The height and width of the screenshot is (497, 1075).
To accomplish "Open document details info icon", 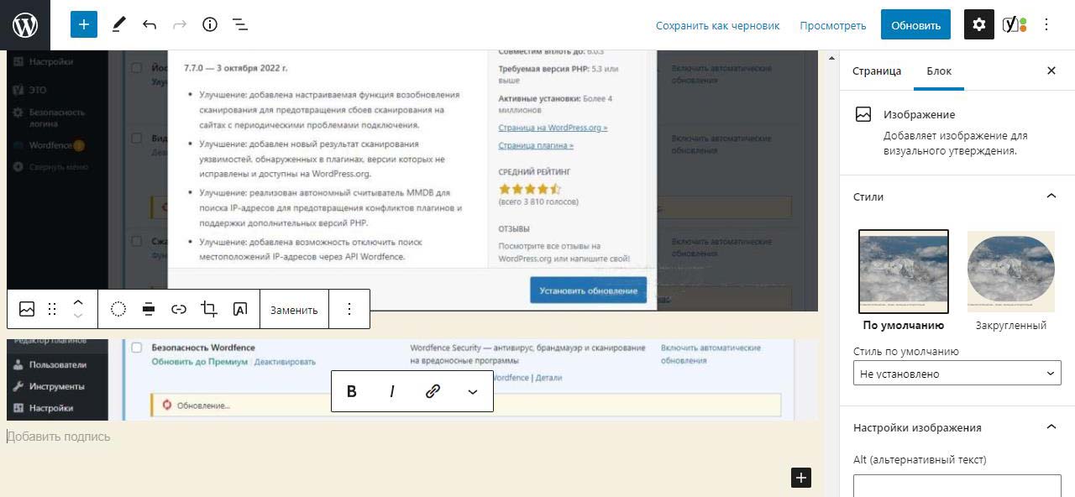I will click(x=210, y=25).
